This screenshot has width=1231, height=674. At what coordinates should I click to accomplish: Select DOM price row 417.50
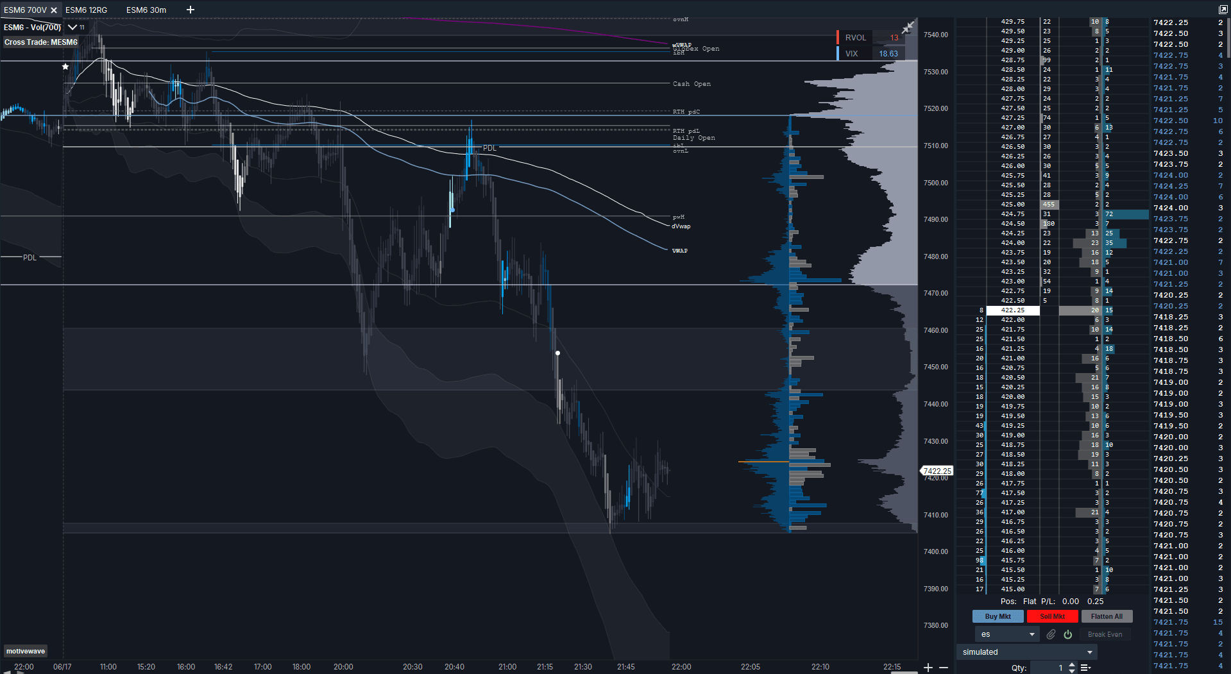point(1012,493)
